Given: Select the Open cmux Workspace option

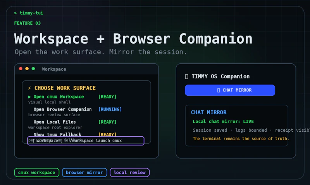Looking at the screenshot, I should (x=59, y=97).
